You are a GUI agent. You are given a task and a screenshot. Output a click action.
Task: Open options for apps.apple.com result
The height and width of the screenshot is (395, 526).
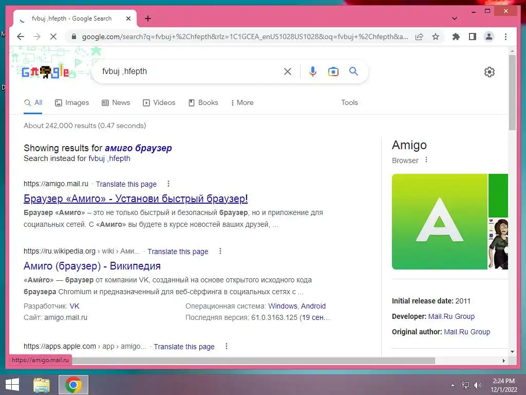point(227,346)
